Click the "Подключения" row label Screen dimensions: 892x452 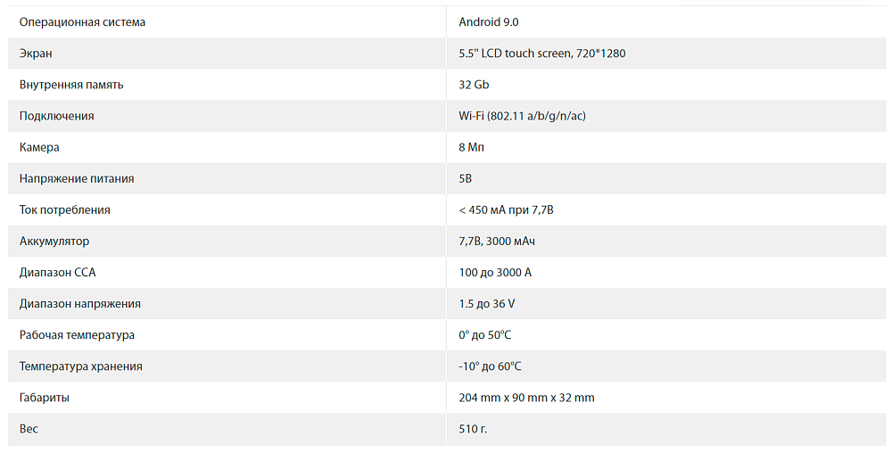[x=56, y=116]
